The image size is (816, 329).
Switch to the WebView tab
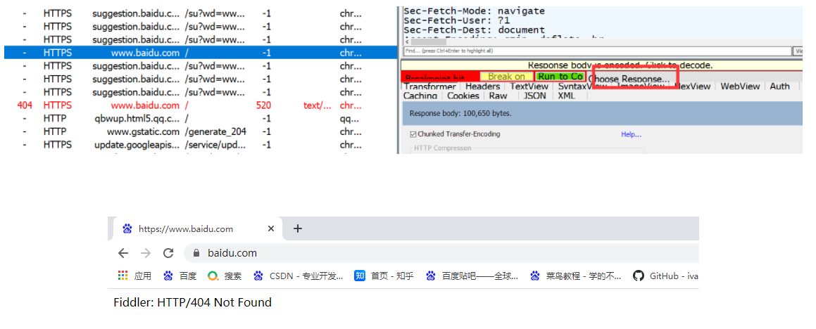740,86
